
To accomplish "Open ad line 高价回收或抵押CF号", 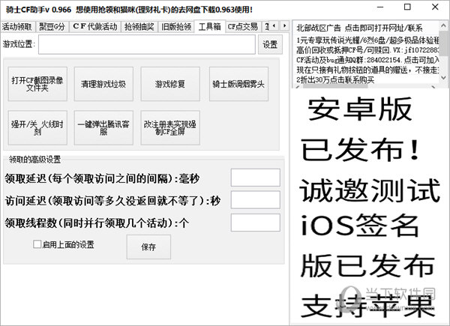I will [368, 50].
